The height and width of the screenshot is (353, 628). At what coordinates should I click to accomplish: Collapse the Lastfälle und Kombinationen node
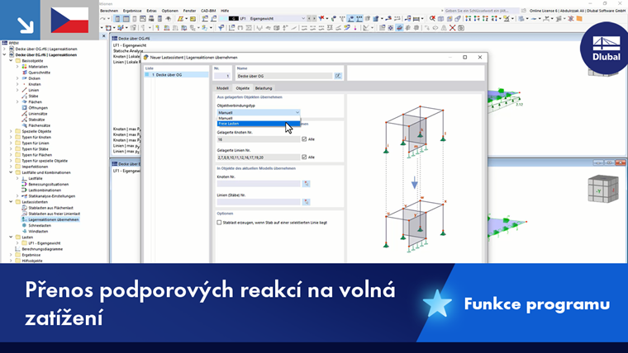click(x=11, y=172)
